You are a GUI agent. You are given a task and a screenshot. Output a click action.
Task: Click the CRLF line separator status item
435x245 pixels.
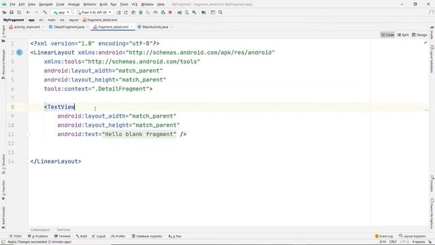[393, 242]
